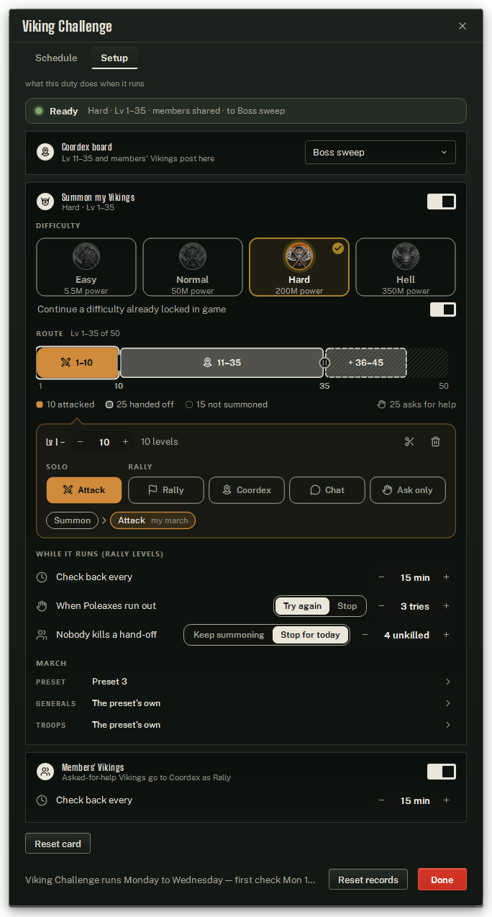This screenshot has width=492, height=917.
Task: Click the 15 not summoned legend entry
Action: tap(227, 405)
